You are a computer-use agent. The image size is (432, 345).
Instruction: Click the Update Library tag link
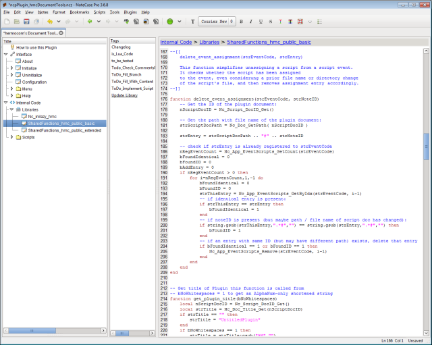point(124,95)
